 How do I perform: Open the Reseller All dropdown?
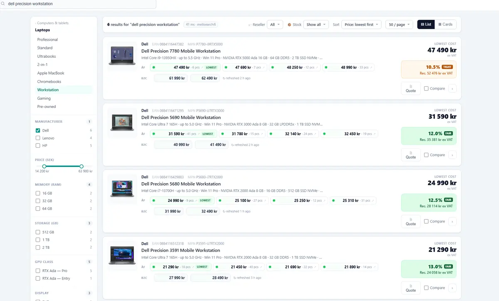tap(275, 24)
